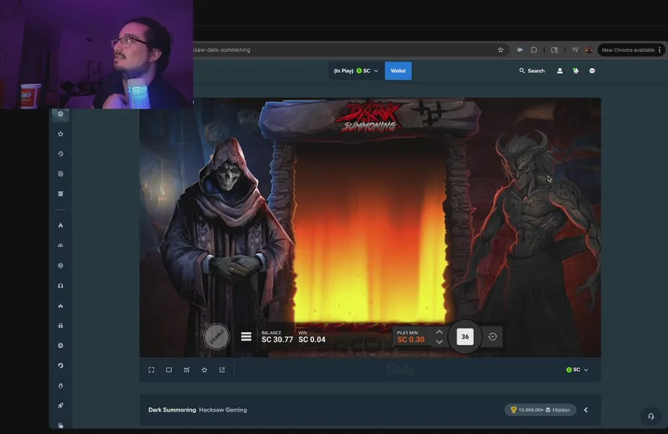Open chat bubble icon in header
The image size is (668, 434).
tap(592, 71)
